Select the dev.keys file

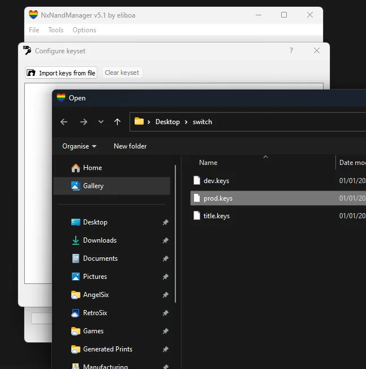[216, 181]
